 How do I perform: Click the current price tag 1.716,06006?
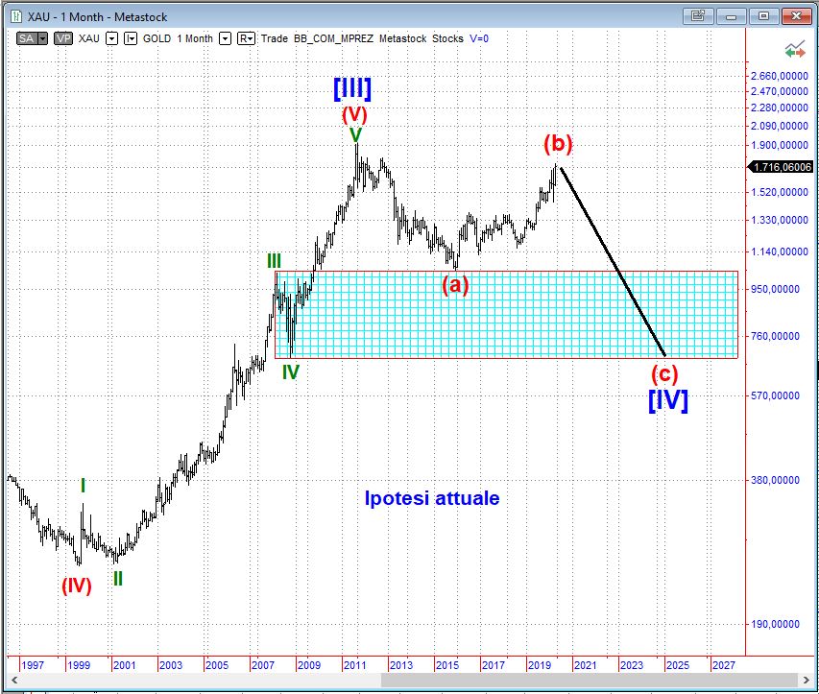pos(782,167)
